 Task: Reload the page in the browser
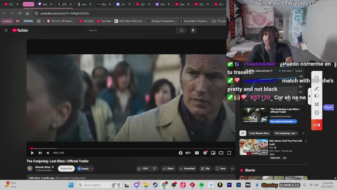(20, 13)
